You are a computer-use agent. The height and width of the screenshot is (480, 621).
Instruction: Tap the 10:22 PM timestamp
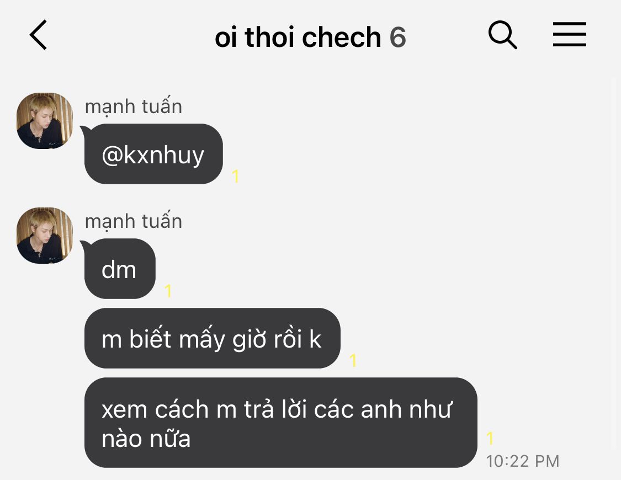(522, 461)
